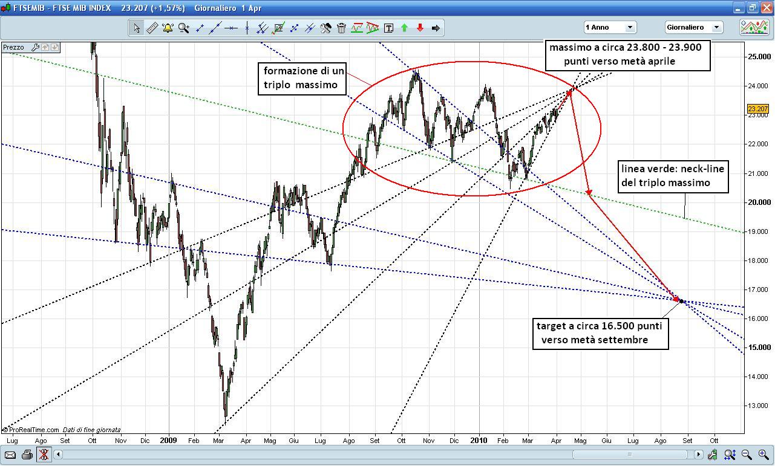Insert a green up arrow marker

coord(404,28)
